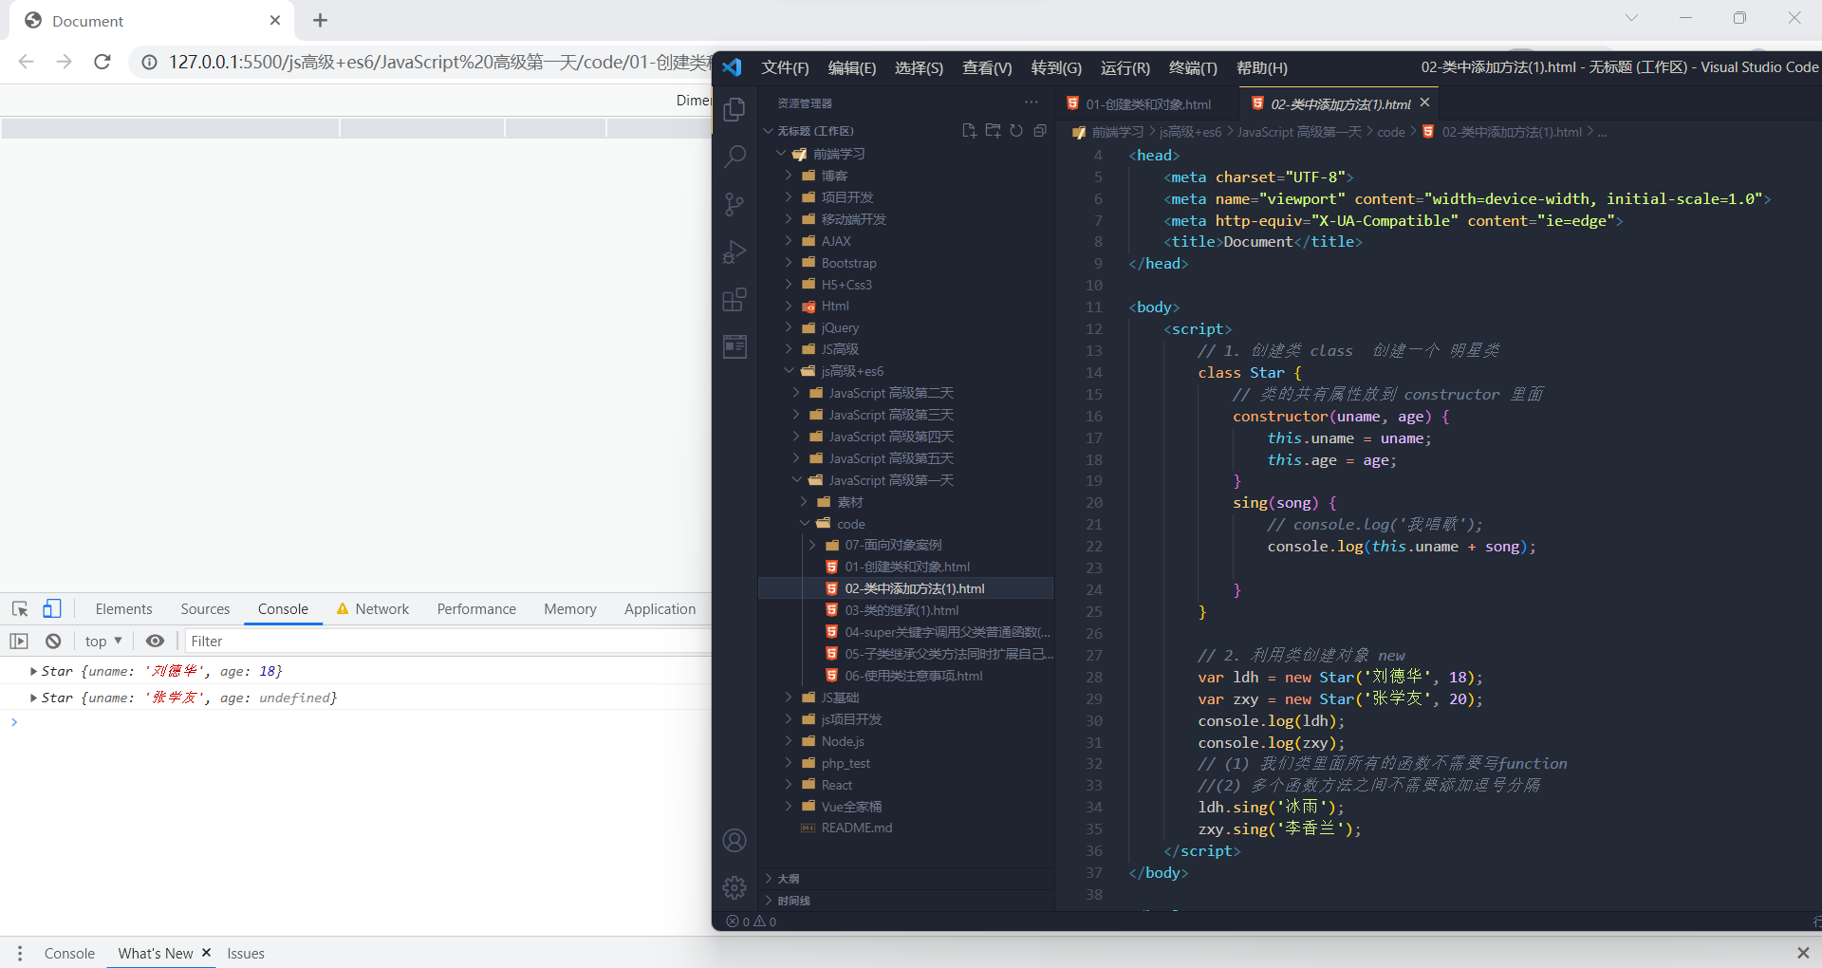The image size is (1822, 968).
Task: Open a new browser tab
Action: pos(321,20)
